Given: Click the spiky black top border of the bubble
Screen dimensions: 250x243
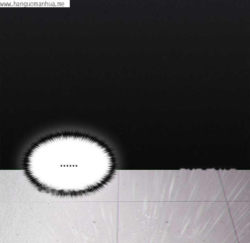Looking at the screenshot, I should pos(69,134).
